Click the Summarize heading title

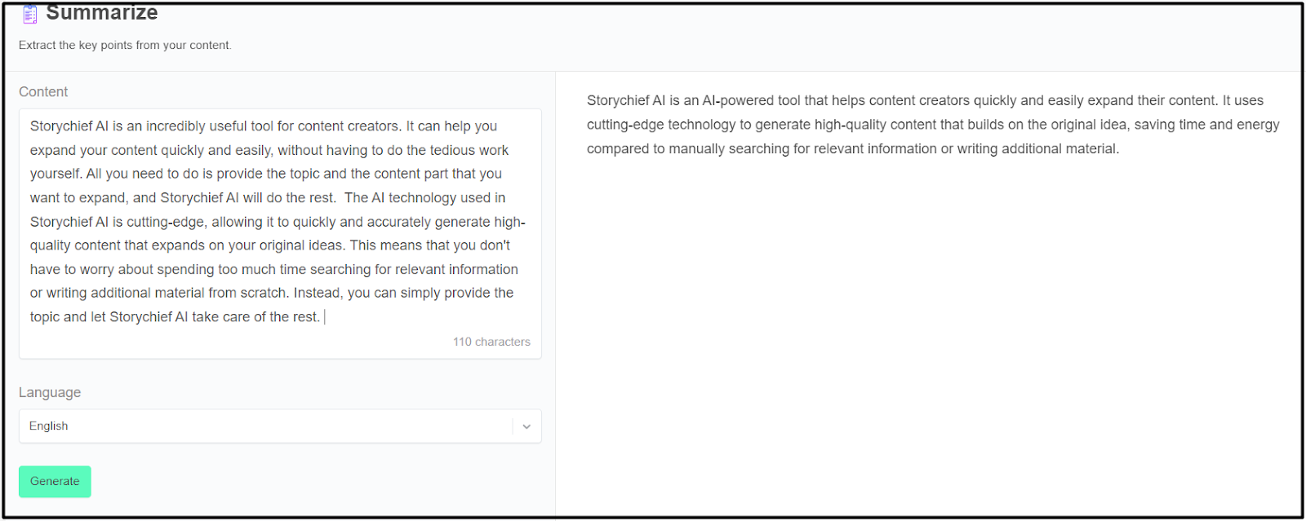(x=102, y=13)
